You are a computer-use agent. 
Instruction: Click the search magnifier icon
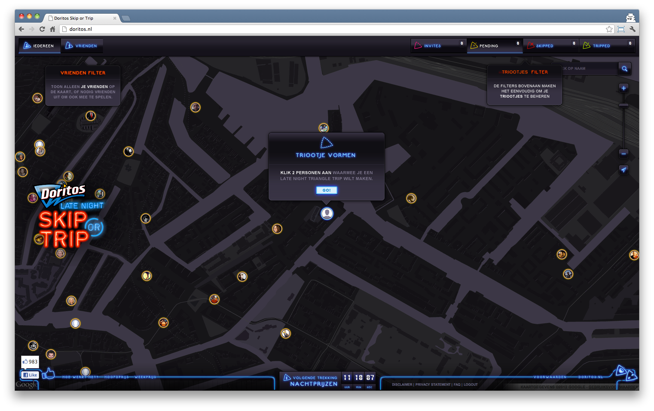pos(625,69)
